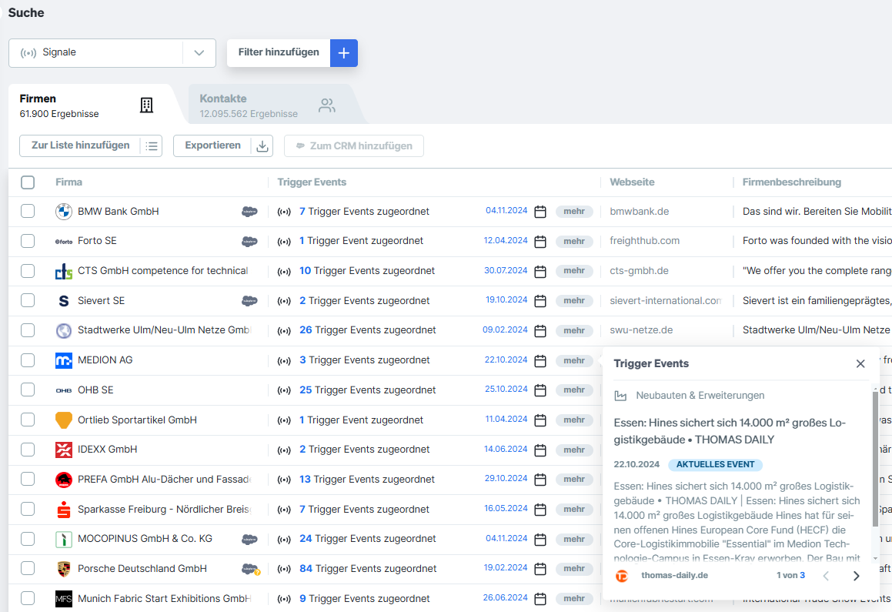Image resolution: width=892 pixels, height=612 pixels.
Task: Open calendar icon for MEDION AG row
Action: (540, 360)
